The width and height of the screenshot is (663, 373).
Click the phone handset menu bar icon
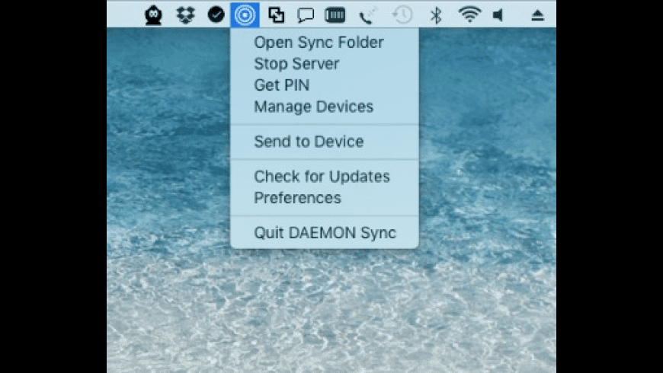367,15
